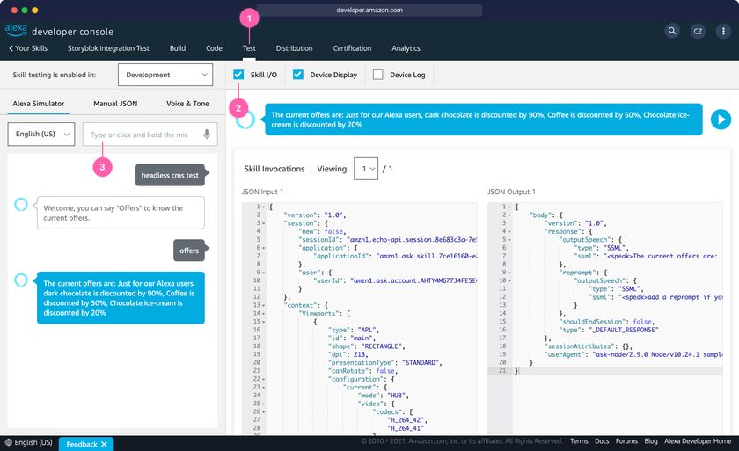
Task: Collapse line 1 in JSON Input
Action: click(x=263, y=207)
